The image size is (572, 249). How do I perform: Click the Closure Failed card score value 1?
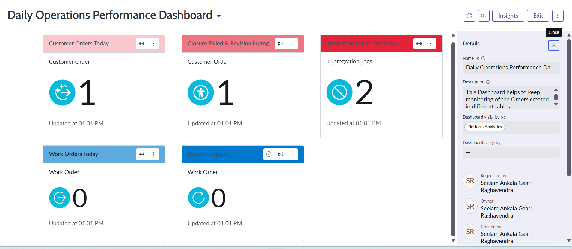pyautogui.click(x=226, y=92)
